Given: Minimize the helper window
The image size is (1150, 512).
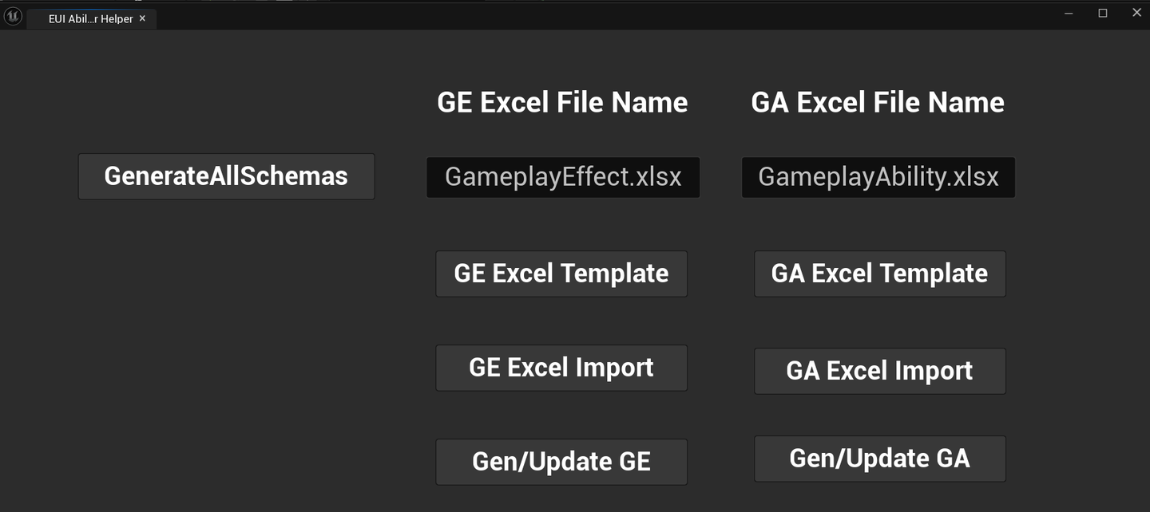Looking at the screenshot, I should (1069, 13).
